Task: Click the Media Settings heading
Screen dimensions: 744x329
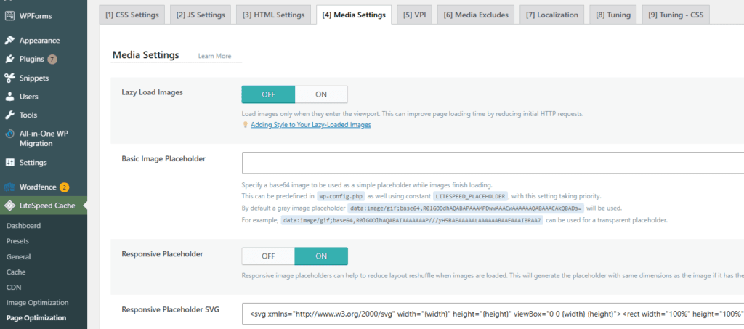Action: click(x=145, y=55)
